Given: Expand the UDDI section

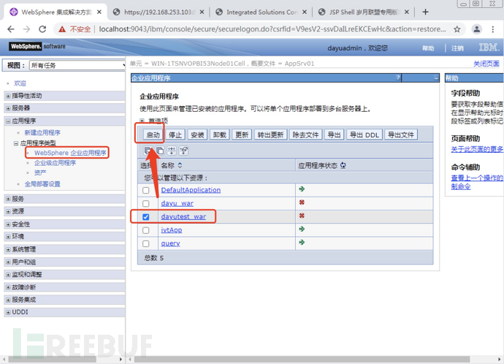Looking at the screenshot, I should (8, 312).
